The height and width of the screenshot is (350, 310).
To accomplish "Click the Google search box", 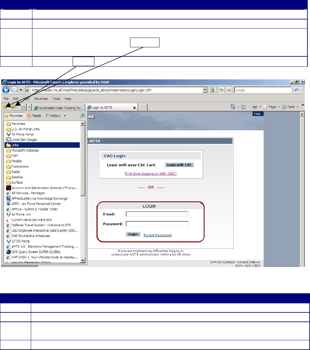I will point(263,90).
